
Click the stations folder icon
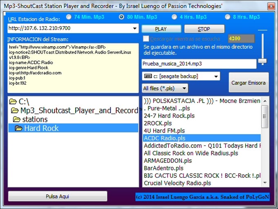[x=17, y=119]
